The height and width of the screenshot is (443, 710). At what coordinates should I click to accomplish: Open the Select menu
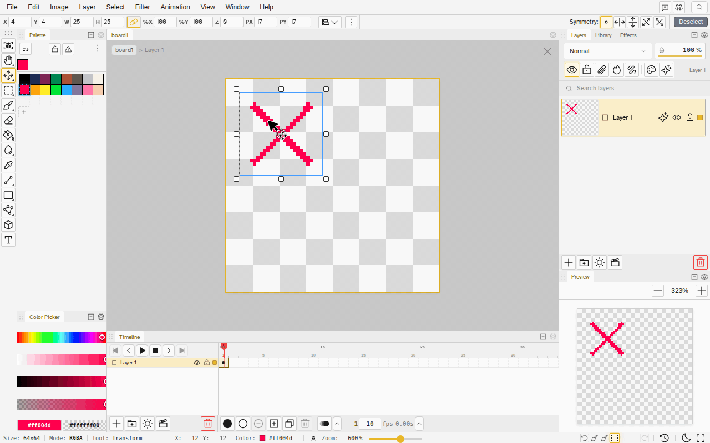click(115, 7)
